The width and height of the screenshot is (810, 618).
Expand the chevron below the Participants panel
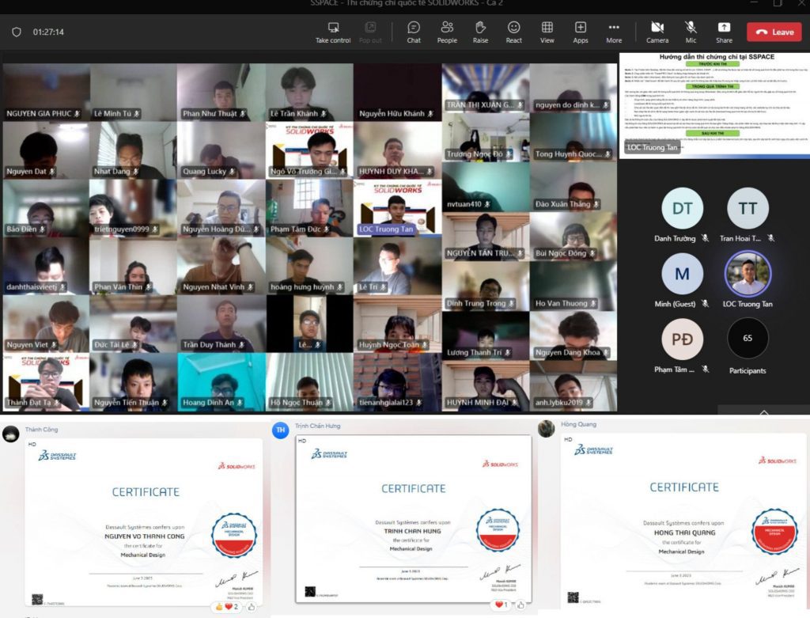tap(763, 412)
